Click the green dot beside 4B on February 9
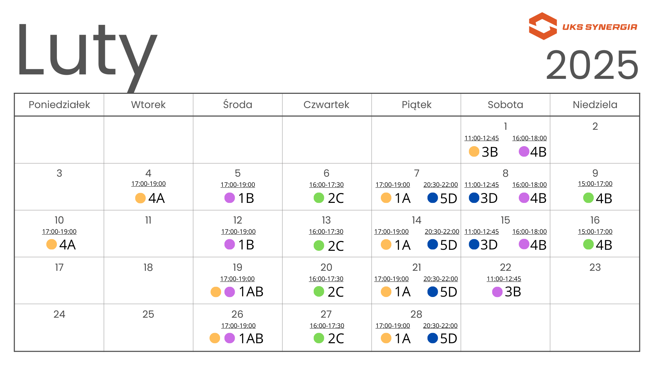Screen dimensions: 654x367 point(588,198)
